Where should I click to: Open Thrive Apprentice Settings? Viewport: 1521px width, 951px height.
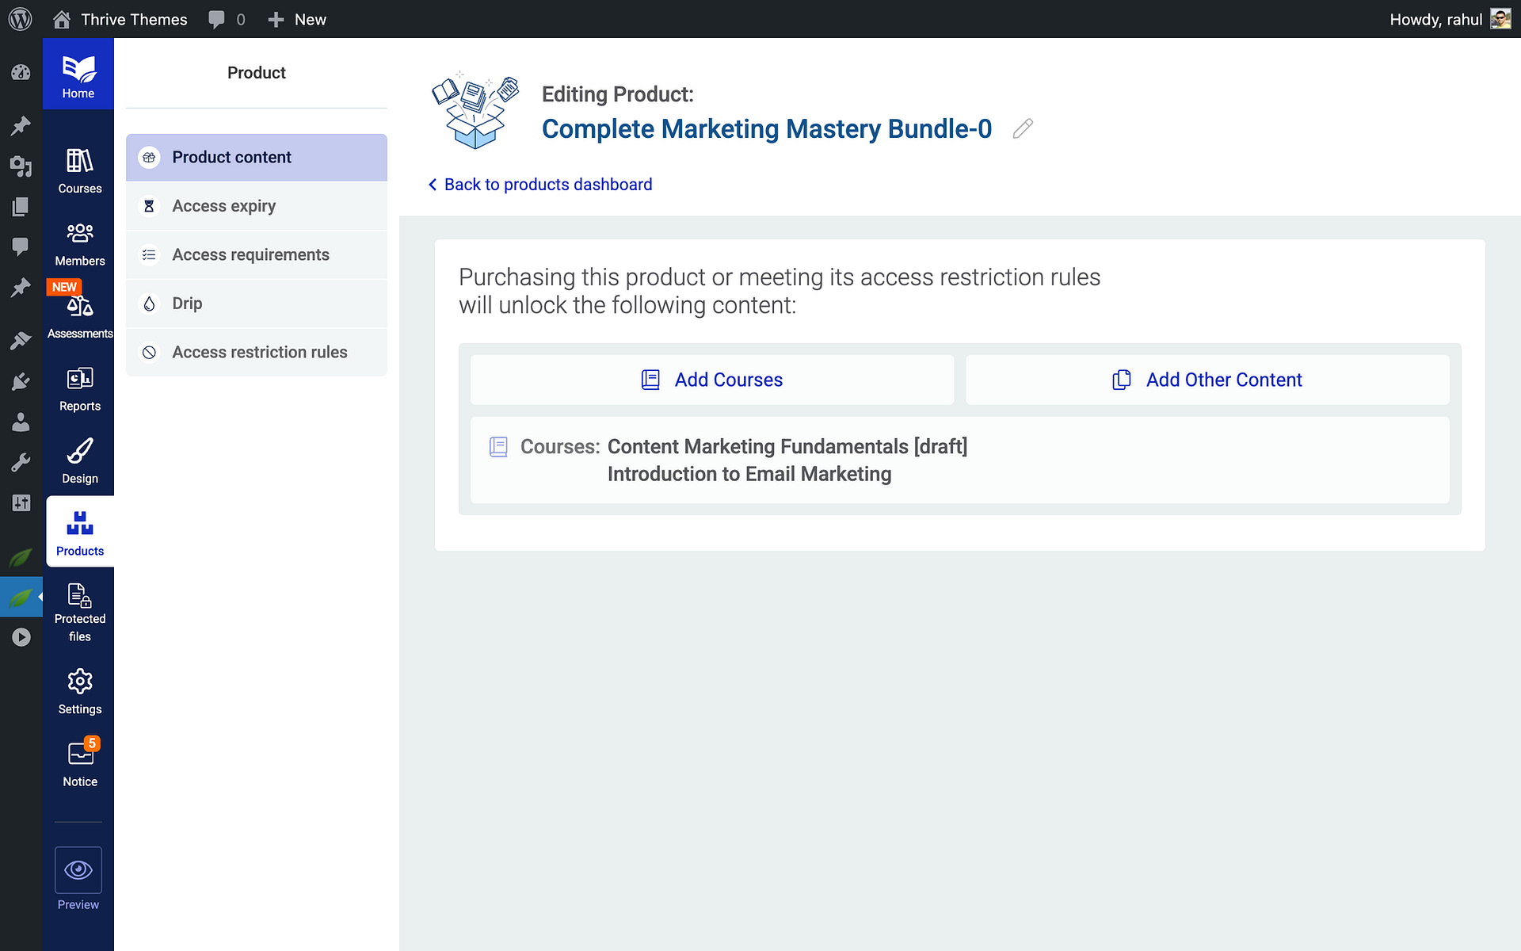coord(78,689)
